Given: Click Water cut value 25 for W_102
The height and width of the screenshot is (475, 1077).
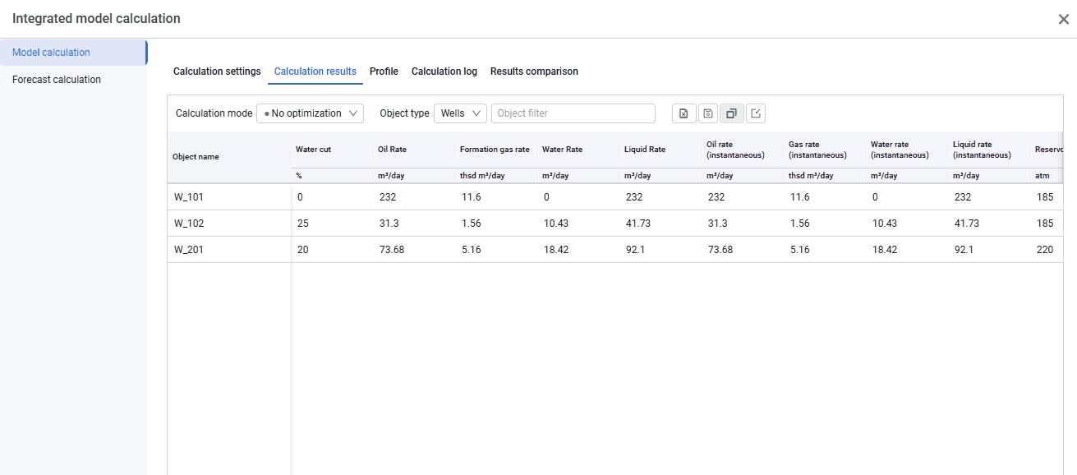Looking at the screenshot, I should (303, 224).
